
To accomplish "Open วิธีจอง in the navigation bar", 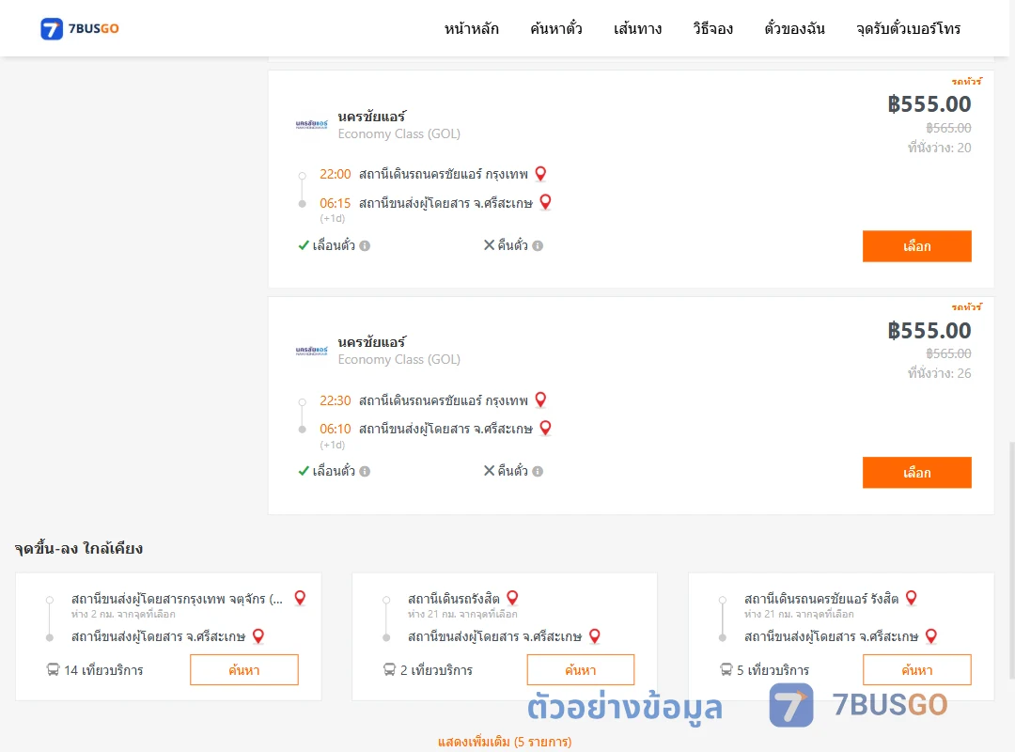I will [x=712, y=28].
